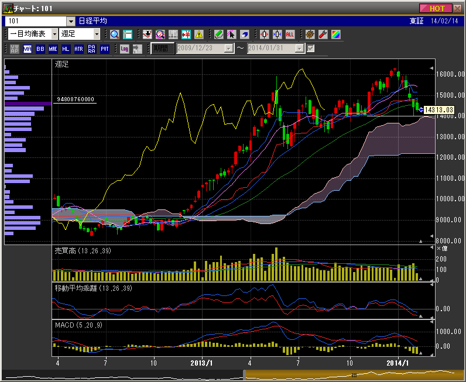This screenshot has height=382, width=466.
Task: Toggle the checkbox beside the end date
Action: pyautogui.click(x=311, y=49)
